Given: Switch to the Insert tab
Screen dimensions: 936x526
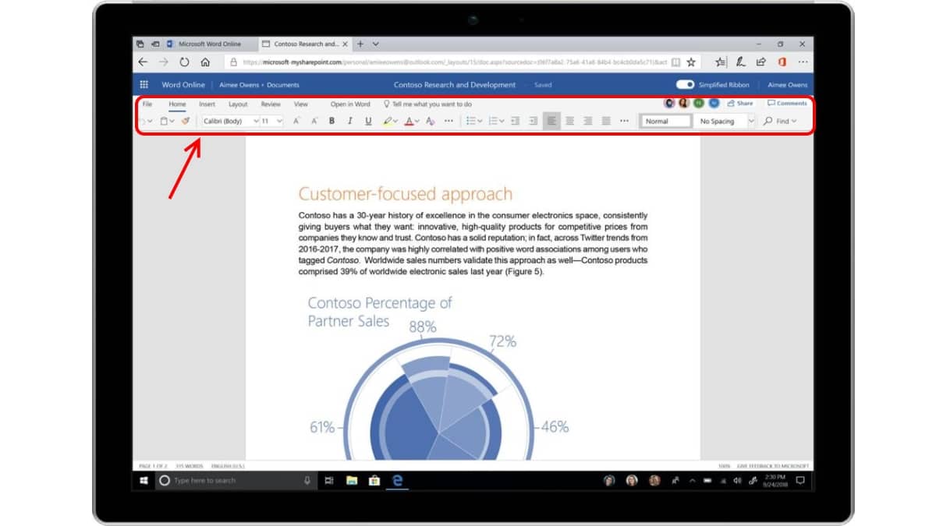Looking at the screenshot, I should click(x=207, y=104).
